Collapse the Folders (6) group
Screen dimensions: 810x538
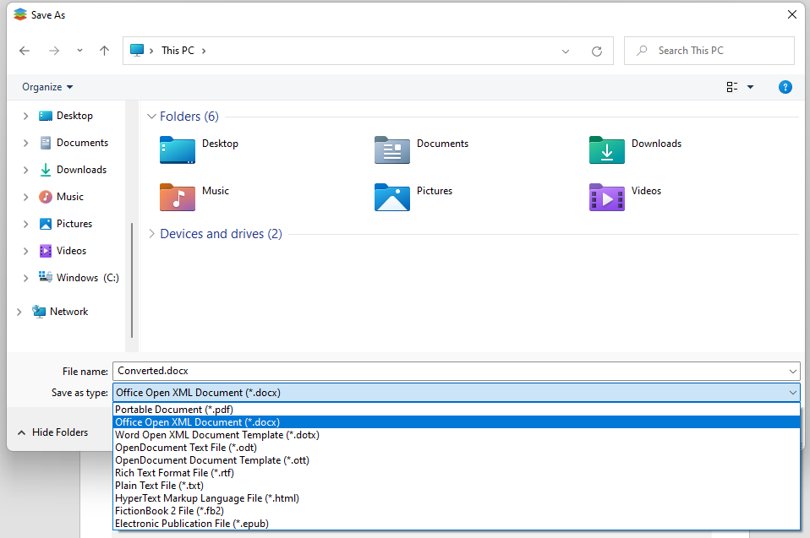[x=151, y=117]
